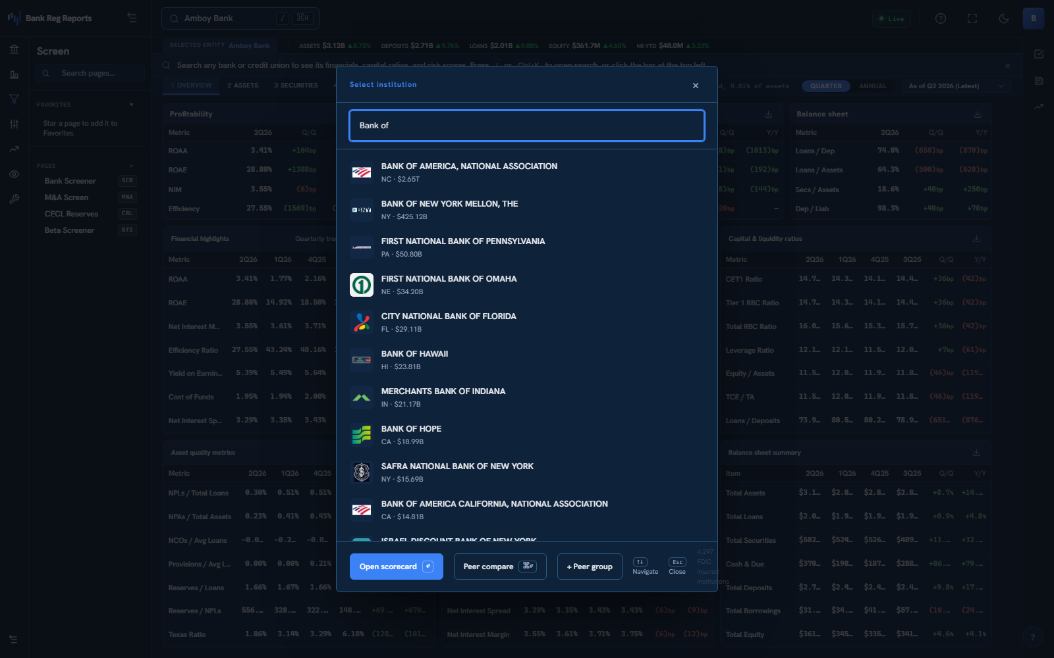Click the Merchants Bank of Indiana logo
Viewport: 1054px width, 658px height.
[x=362, y=397]
